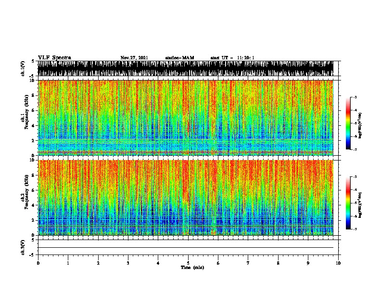
Task: Click the "-3" label on ch.2 color bar
Action: point(355,177)
